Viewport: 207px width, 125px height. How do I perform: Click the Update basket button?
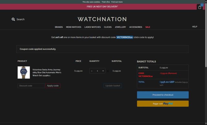[113, 86]
